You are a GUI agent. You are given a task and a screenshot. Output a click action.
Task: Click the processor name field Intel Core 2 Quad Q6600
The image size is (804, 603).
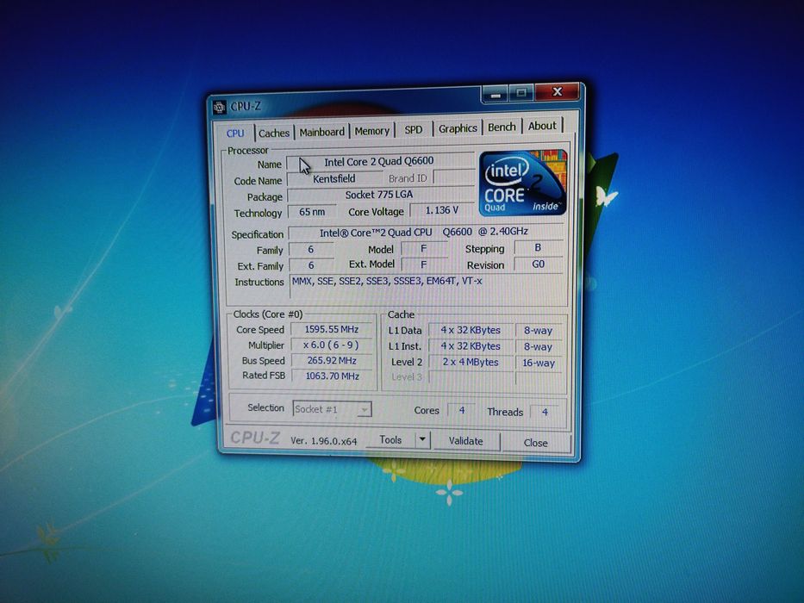pyautogui.click(x=380, y=162)
